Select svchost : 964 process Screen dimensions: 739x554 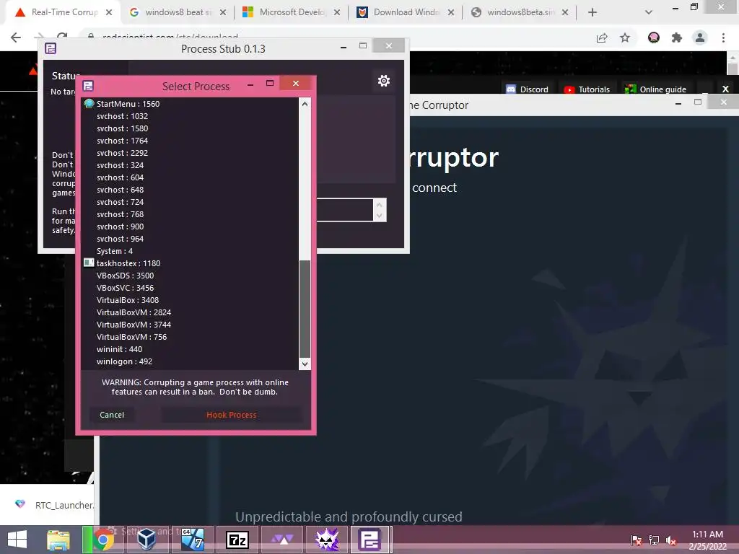coord(191,238)
